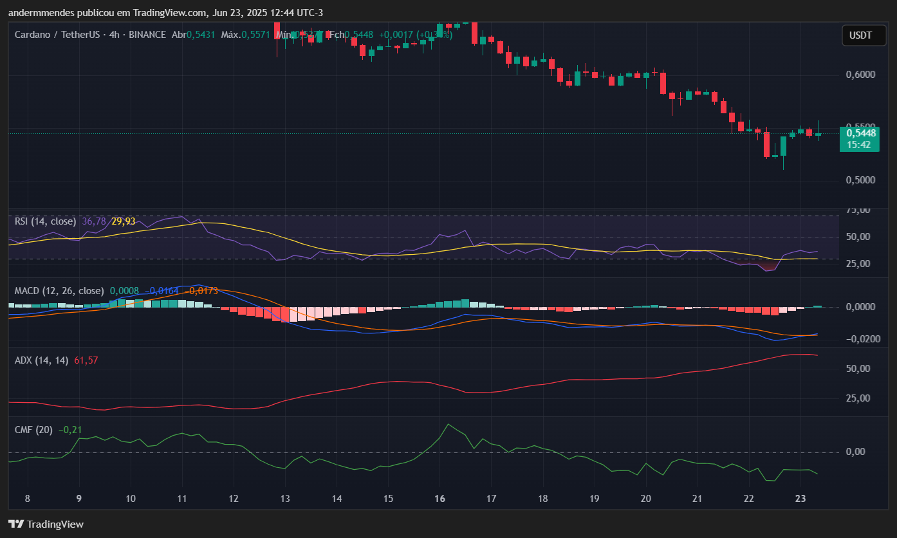
Task: Click date 8 on the time axis
Action: point(27,499)
